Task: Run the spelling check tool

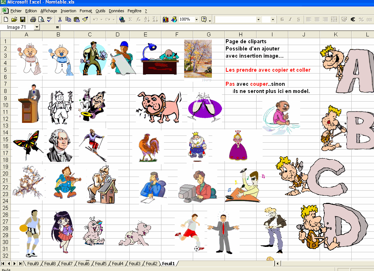Action: pyautogui.click(x=49, y=19)
